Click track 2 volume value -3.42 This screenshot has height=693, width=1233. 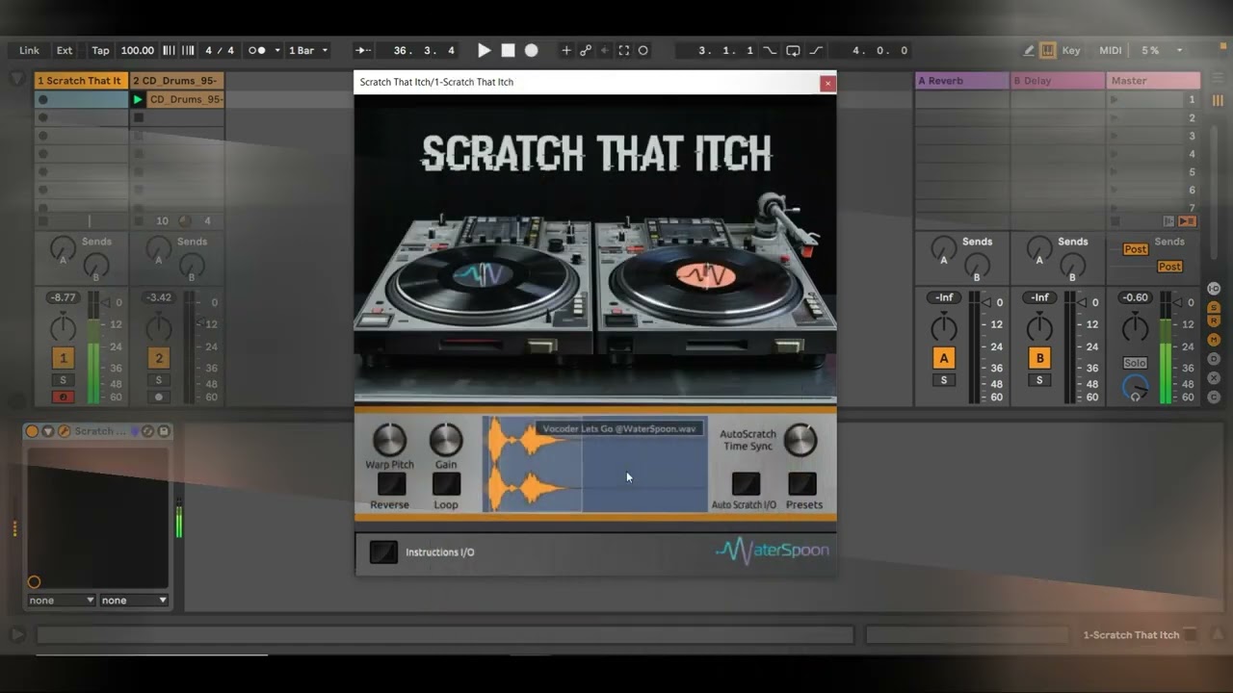point(159,297)
